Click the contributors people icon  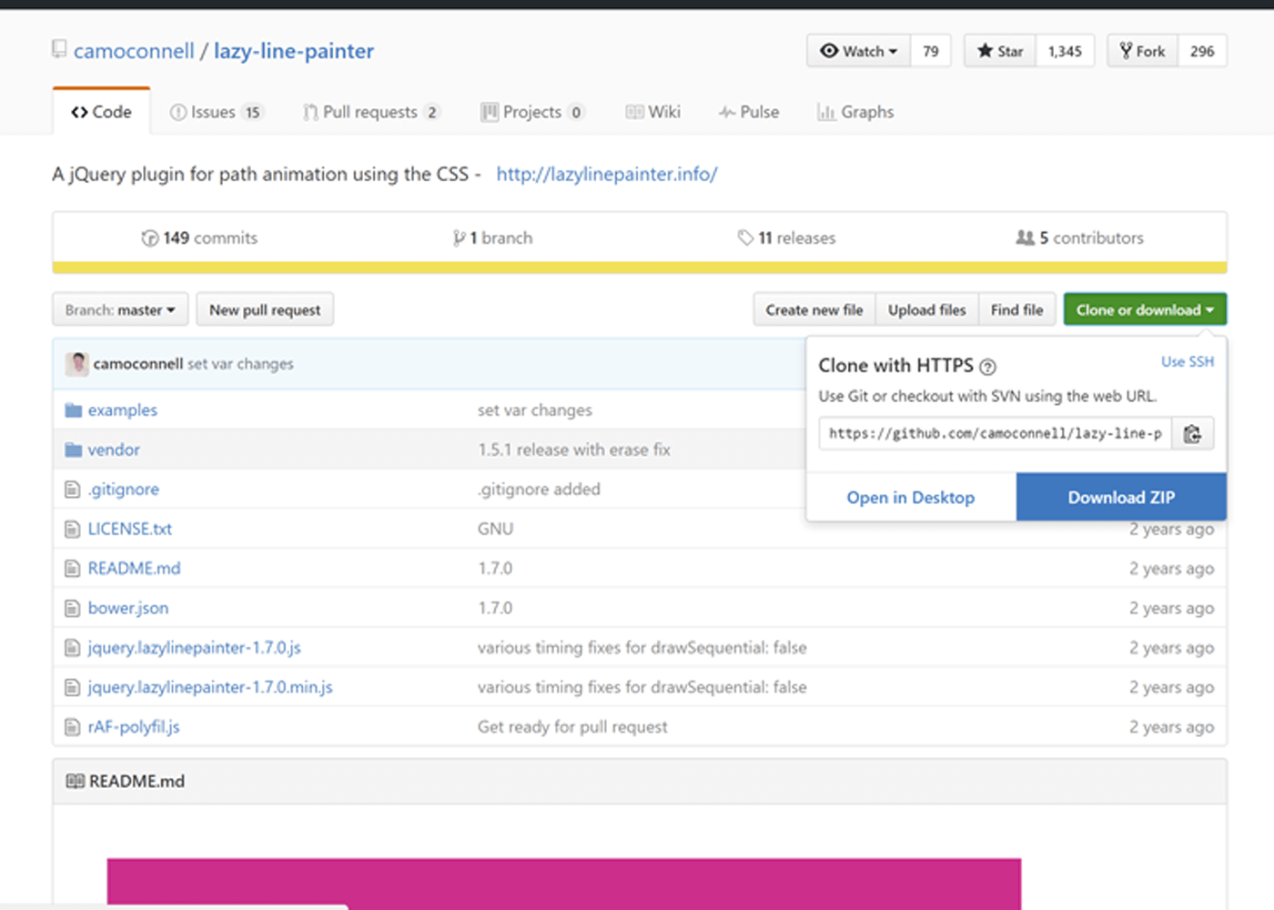pos(1025,238)
